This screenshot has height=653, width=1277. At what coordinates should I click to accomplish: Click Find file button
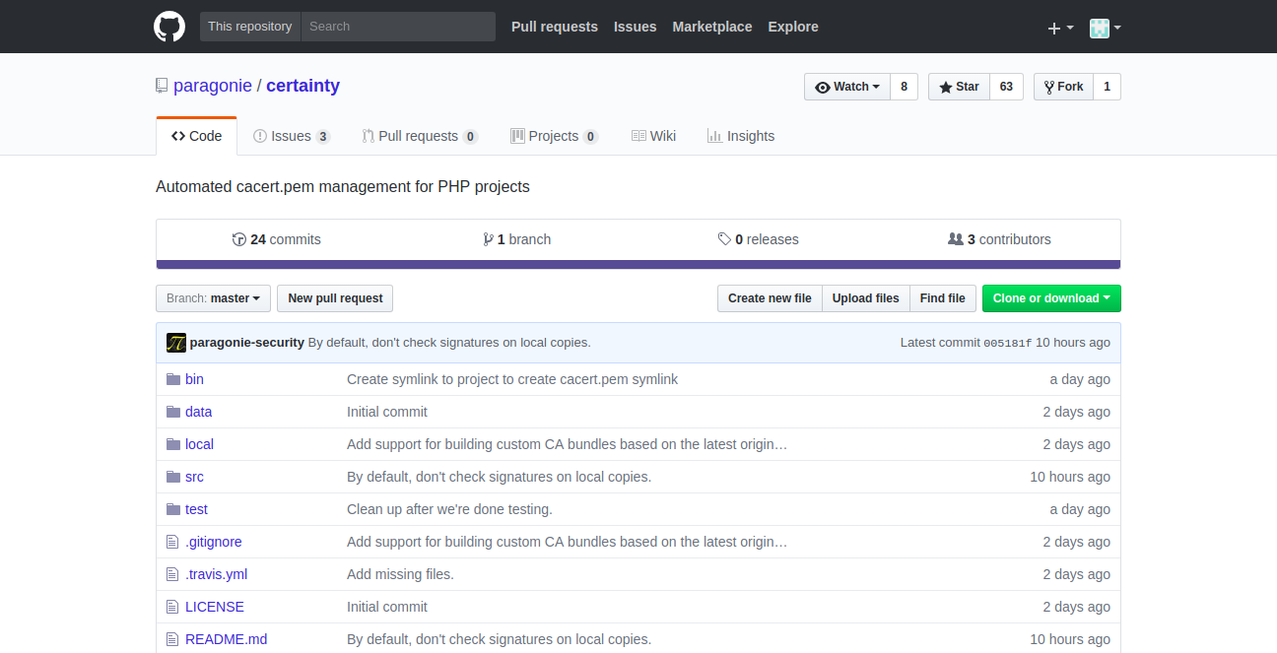tap(943, 298)
